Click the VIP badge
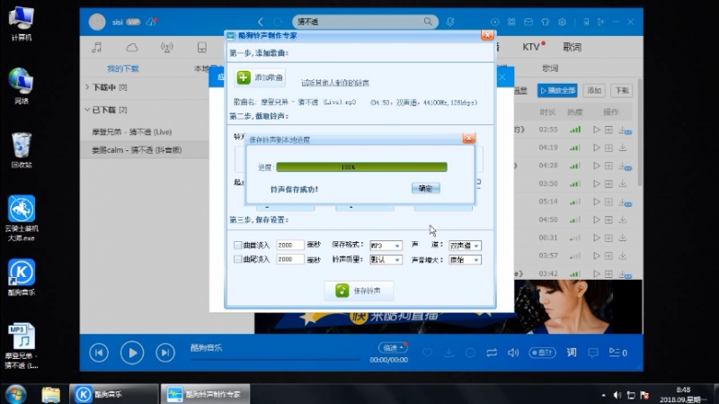The width and height of the screenshot is (719, 404). pyautogui.click(x=133, y=22)
